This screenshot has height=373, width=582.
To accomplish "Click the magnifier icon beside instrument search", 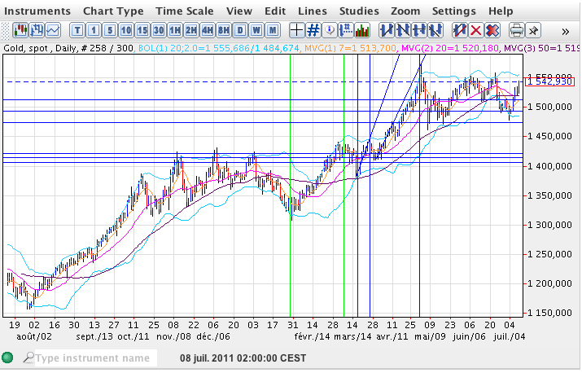I will coord(28,358).
